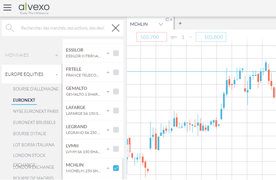This screenshot has height=180, width=276.
Task: Open LOT BORSA ITALIANA list
Action: [x=34, y=145]
